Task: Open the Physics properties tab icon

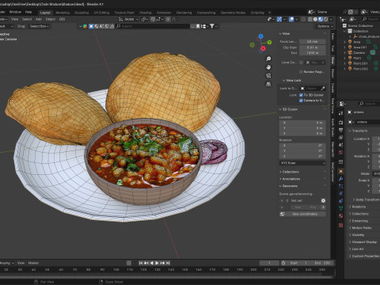Action: [341, 193]
